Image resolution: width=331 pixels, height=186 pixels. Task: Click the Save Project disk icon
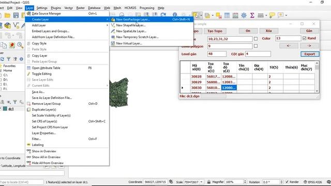click(16, 15)
